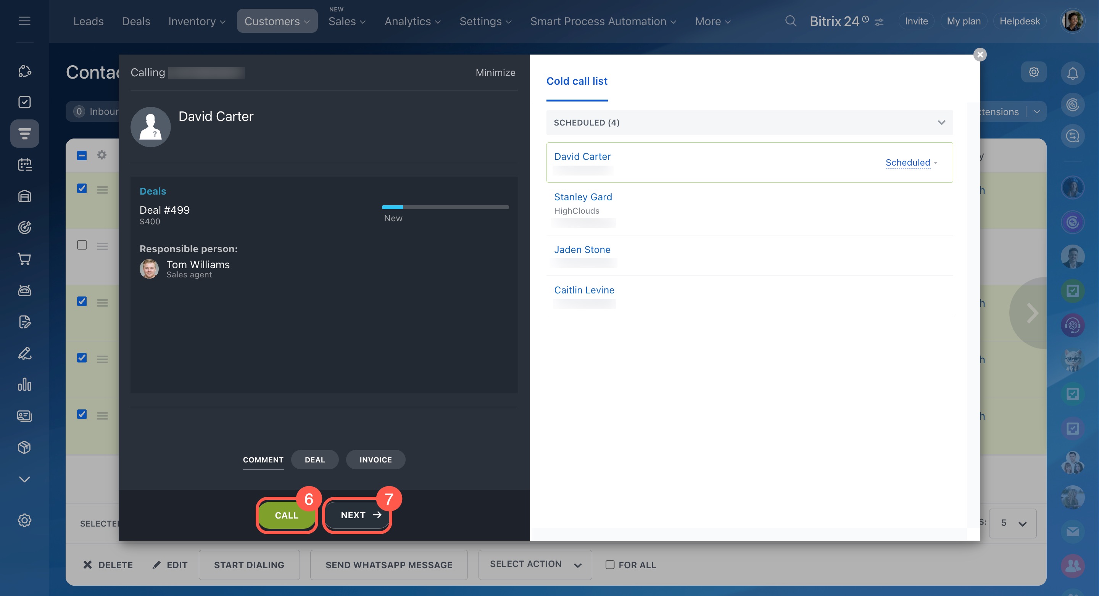Open the calendar icon in left sidebar
Screen dimensions: 1099x596
(25, 165)
